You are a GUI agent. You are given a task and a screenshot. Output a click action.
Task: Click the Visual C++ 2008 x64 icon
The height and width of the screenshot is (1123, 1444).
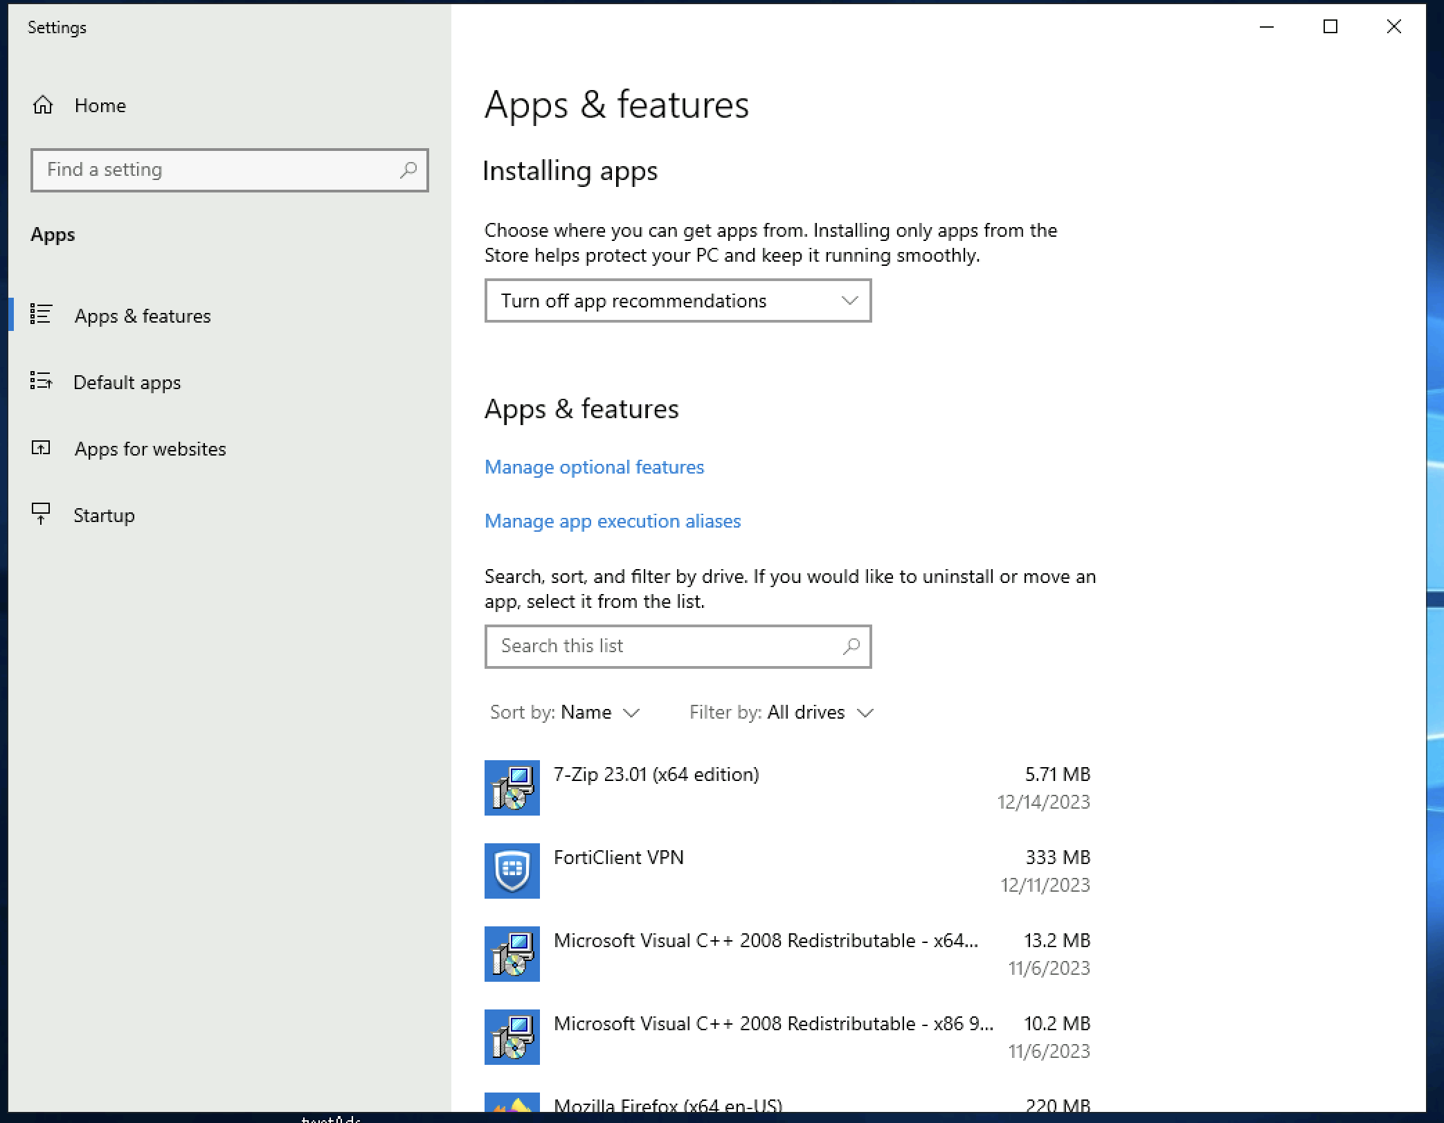[x=512, y=954]
